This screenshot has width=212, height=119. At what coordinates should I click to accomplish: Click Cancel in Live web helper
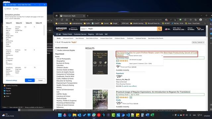(x=40, y=80)
